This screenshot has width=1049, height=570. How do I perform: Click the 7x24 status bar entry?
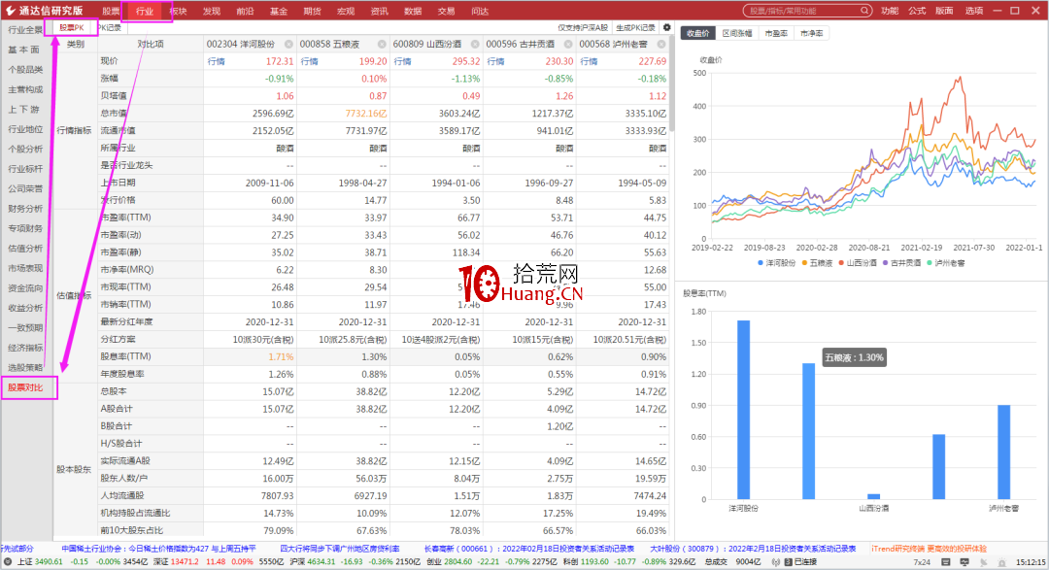click(922, 562)
